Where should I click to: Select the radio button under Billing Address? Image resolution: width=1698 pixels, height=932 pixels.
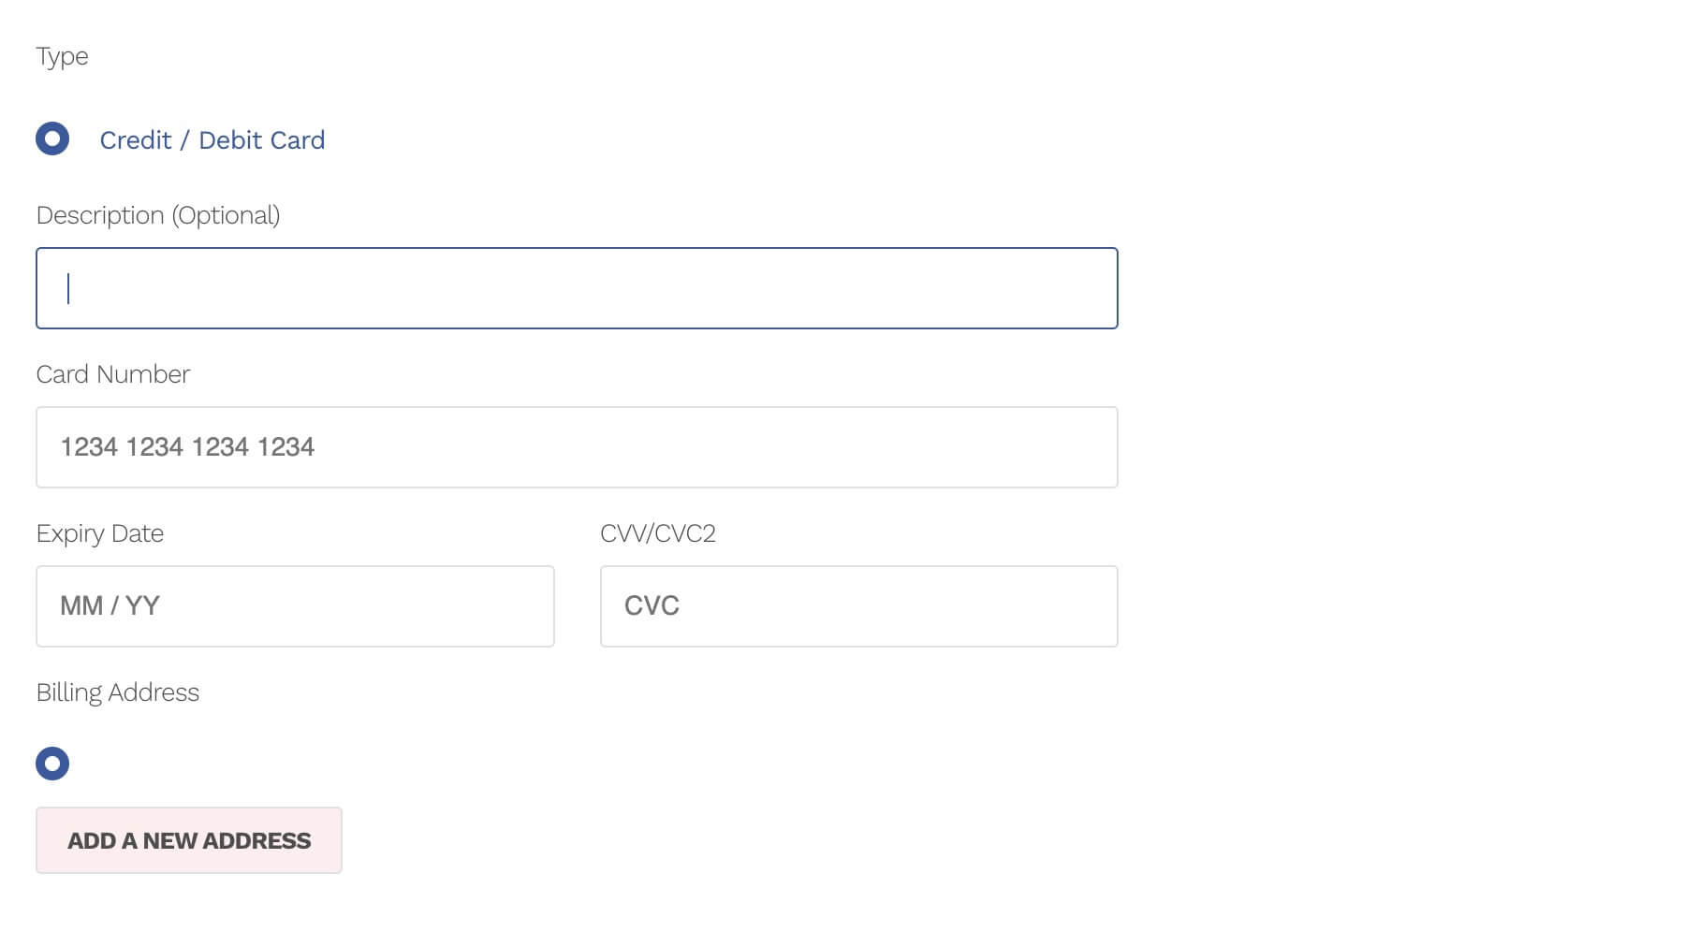coord(52,764)
